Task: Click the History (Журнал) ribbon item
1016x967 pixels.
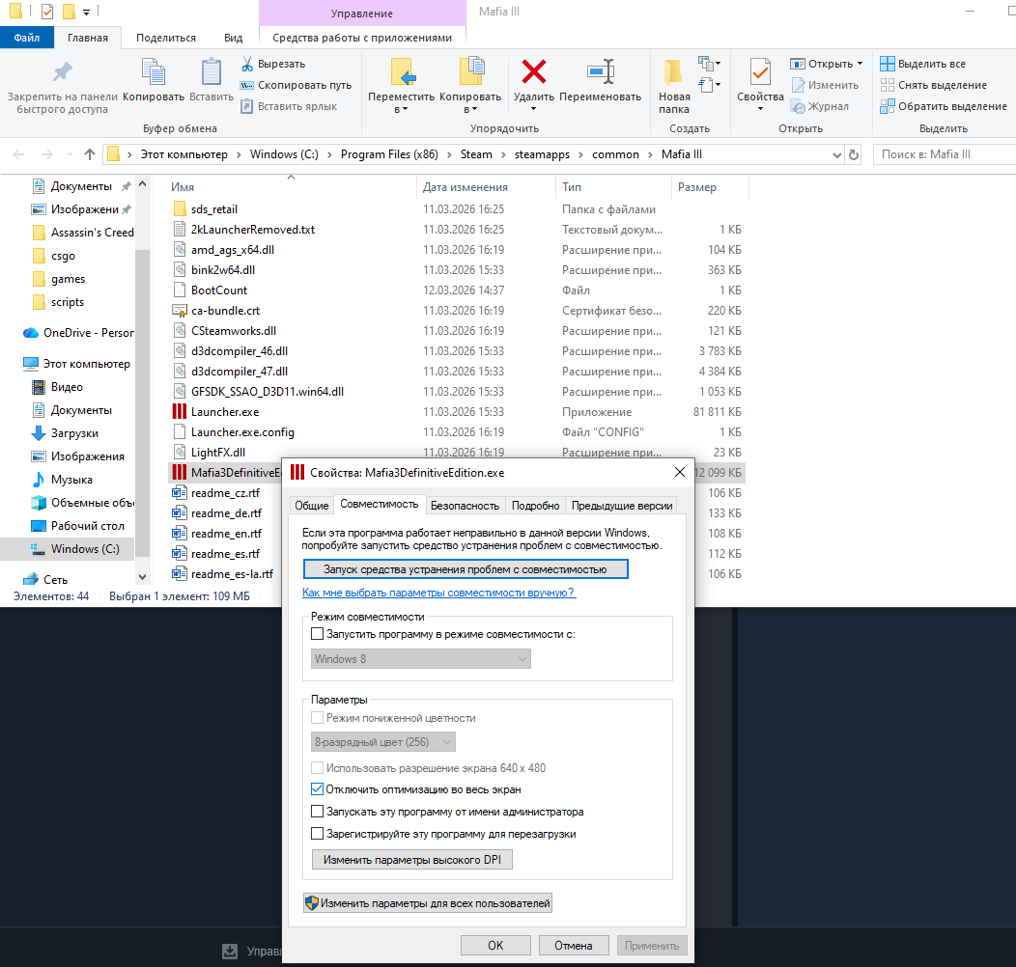Action: click(x=820, y=106)
